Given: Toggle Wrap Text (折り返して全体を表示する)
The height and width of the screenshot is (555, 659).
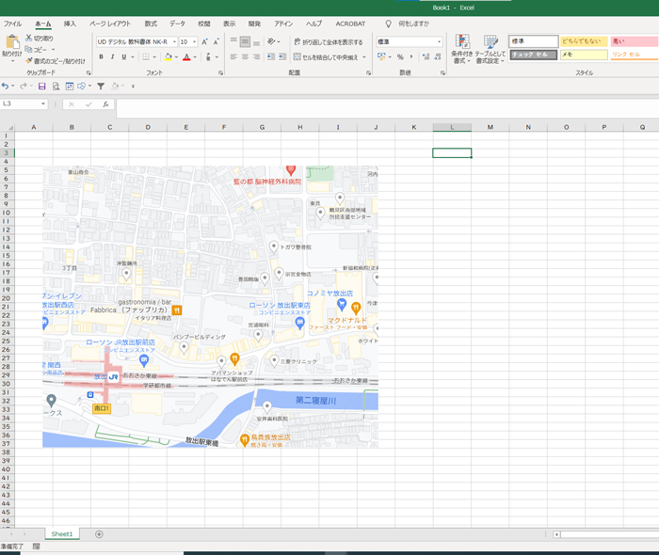Looking at the screenshot, I should tap(328, 42).
